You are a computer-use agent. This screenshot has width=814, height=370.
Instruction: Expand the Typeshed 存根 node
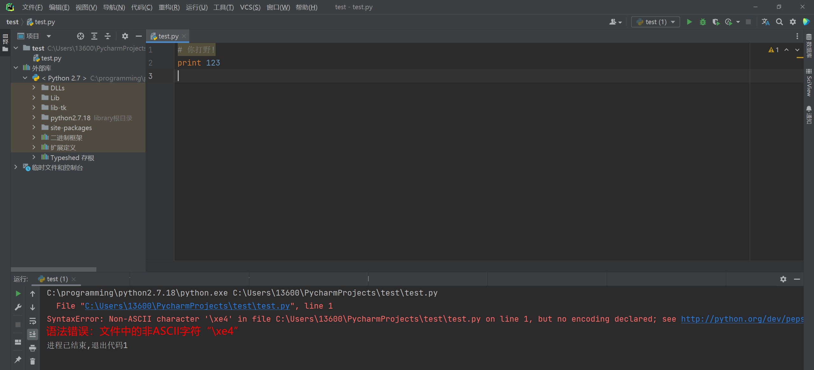click(34, 157)
